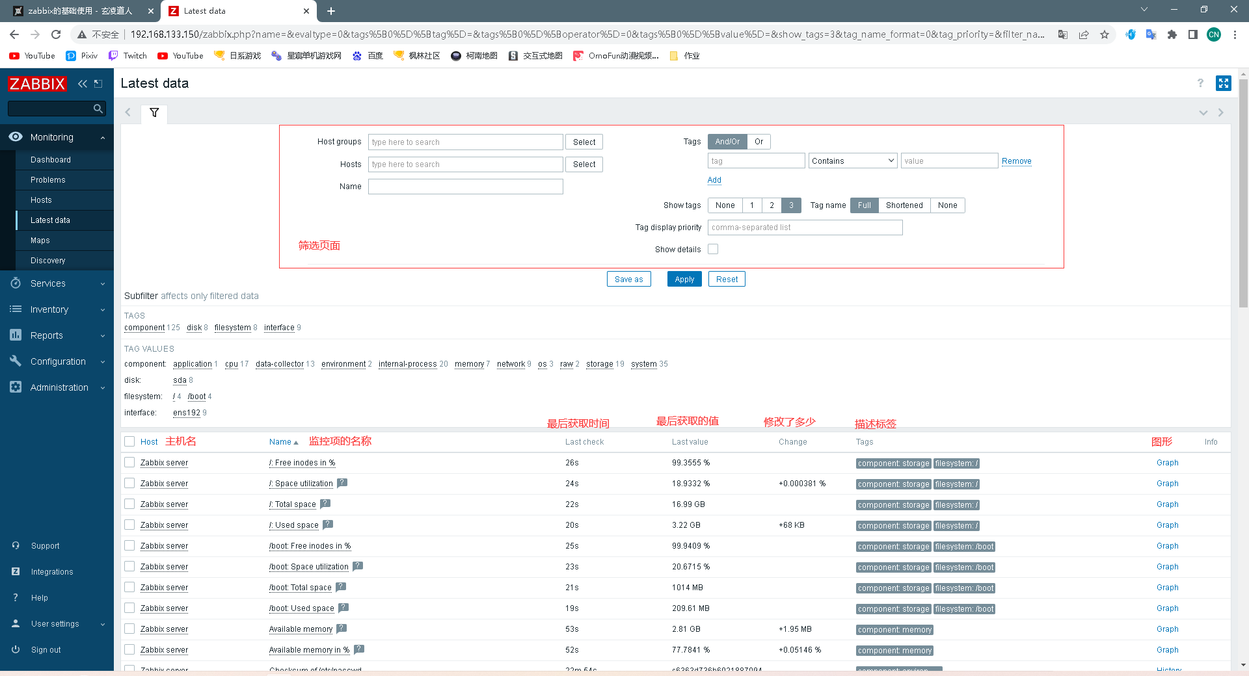Open the Graph link for 'Available memory'
This screenshot has width=1249, height=676.
point(1167,629)
